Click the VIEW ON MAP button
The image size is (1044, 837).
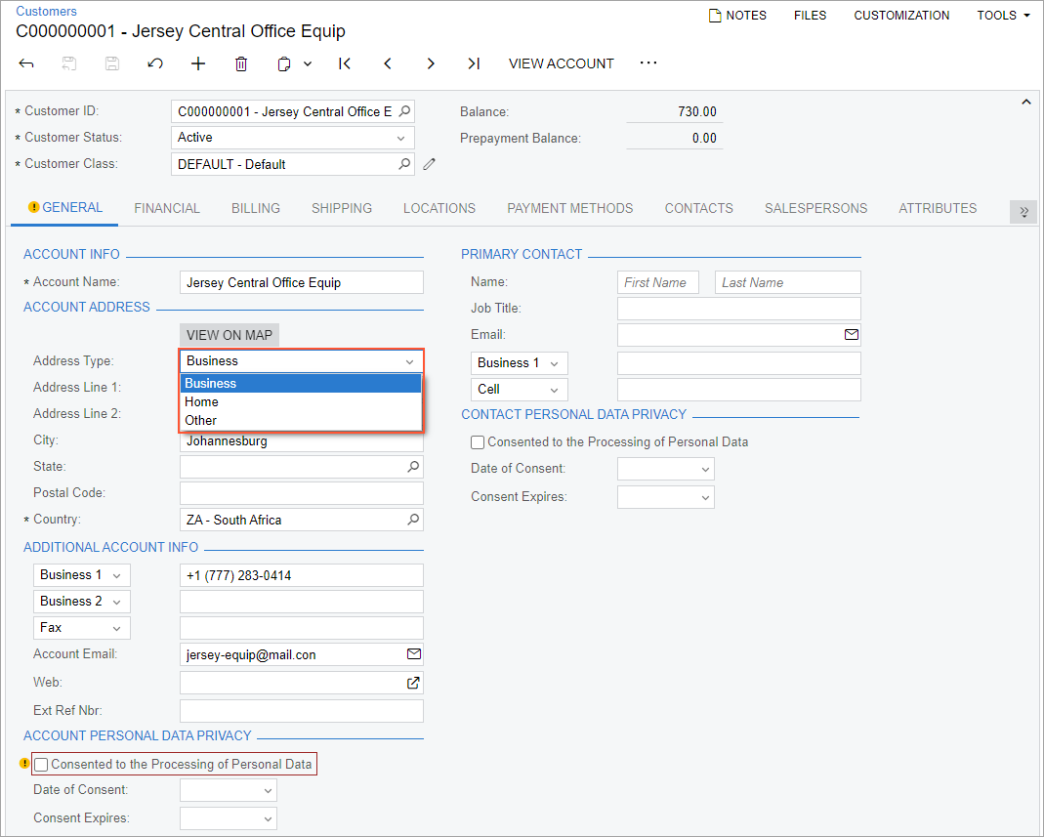pyautogui.click(x=230, y=335)
